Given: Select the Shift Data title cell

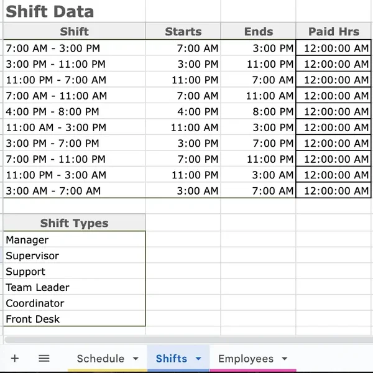Looking at the screenshot, I should point(50,11).
